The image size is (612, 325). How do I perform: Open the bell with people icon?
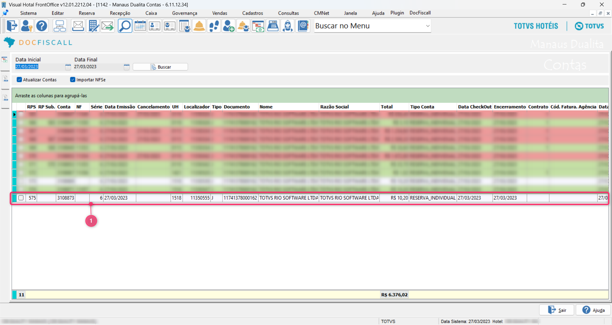point(244,26)
